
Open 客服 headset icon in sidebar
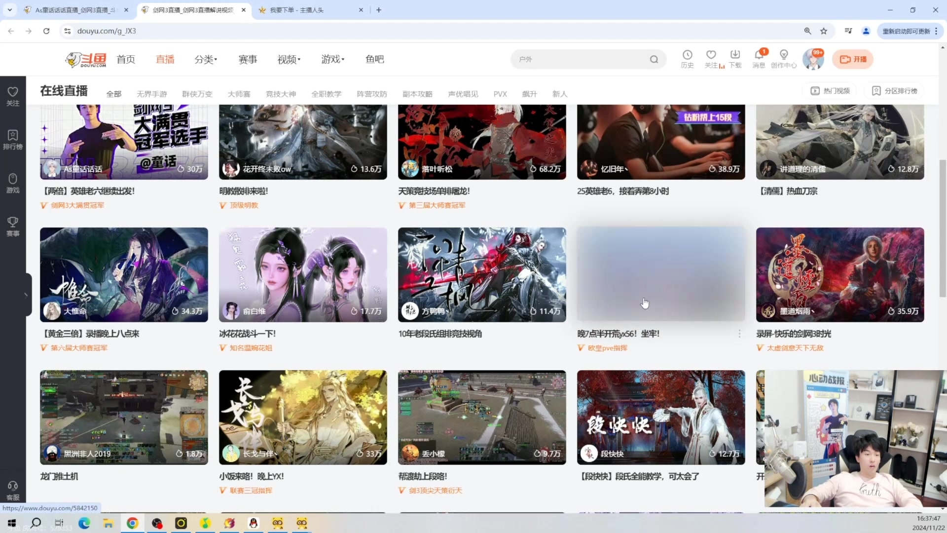point(13,491)
